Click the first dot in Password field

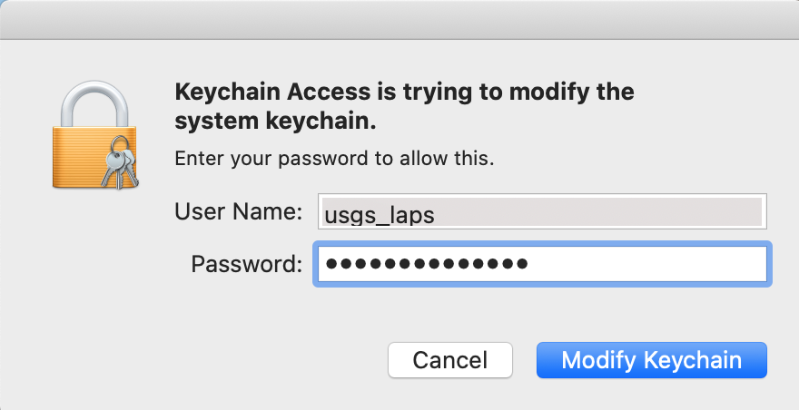click(332, 264)
